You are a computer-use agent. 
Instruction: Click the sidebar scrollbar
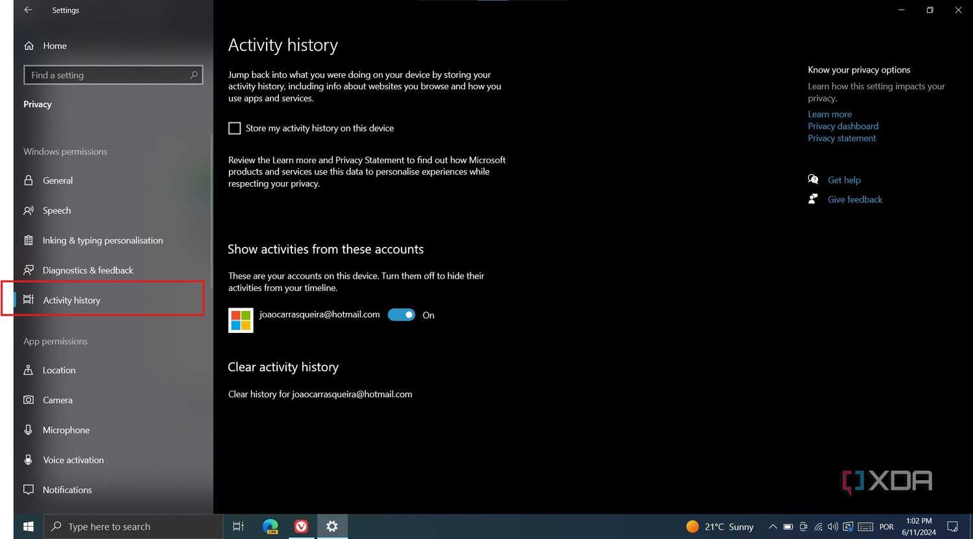click(x=211, y=211)
